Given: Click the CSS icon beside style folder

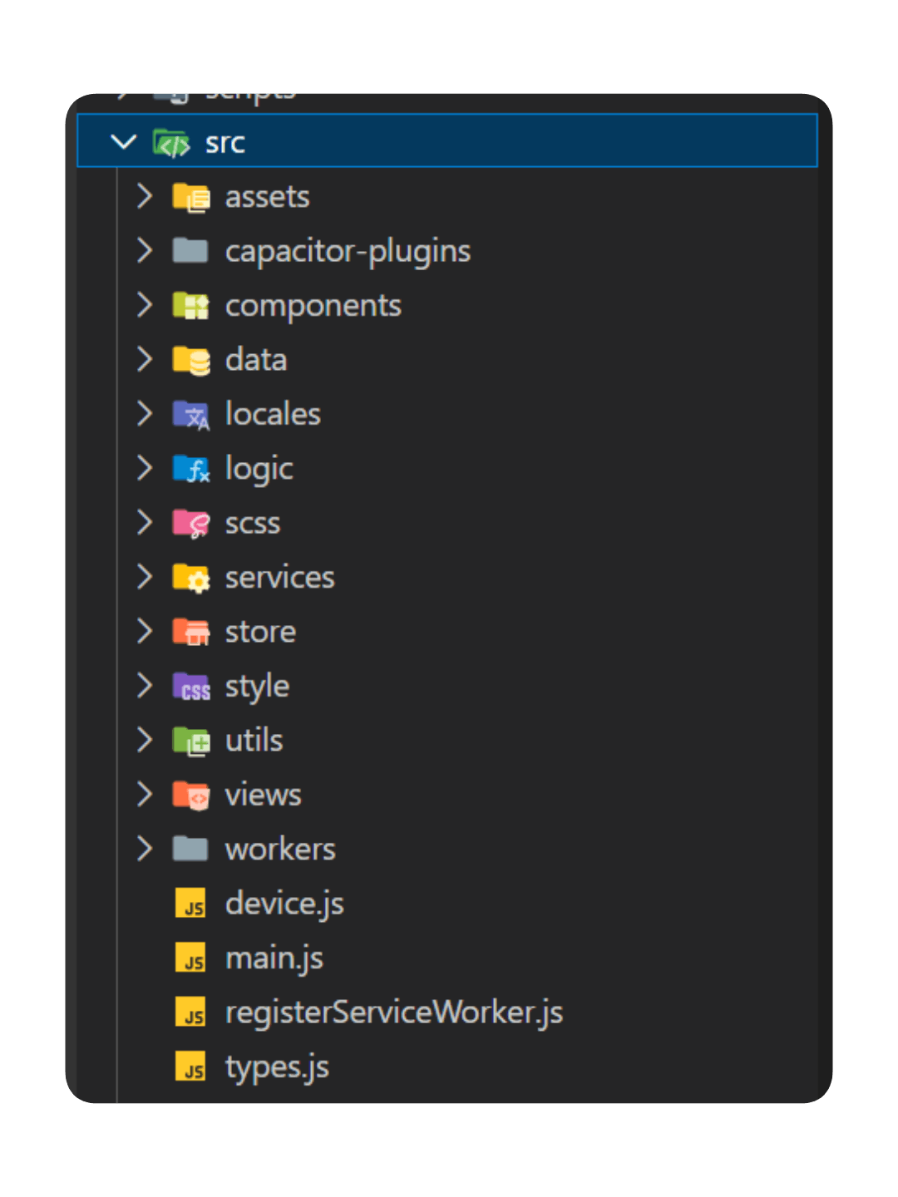Looking at the screenshot, I should click(191, 686).
